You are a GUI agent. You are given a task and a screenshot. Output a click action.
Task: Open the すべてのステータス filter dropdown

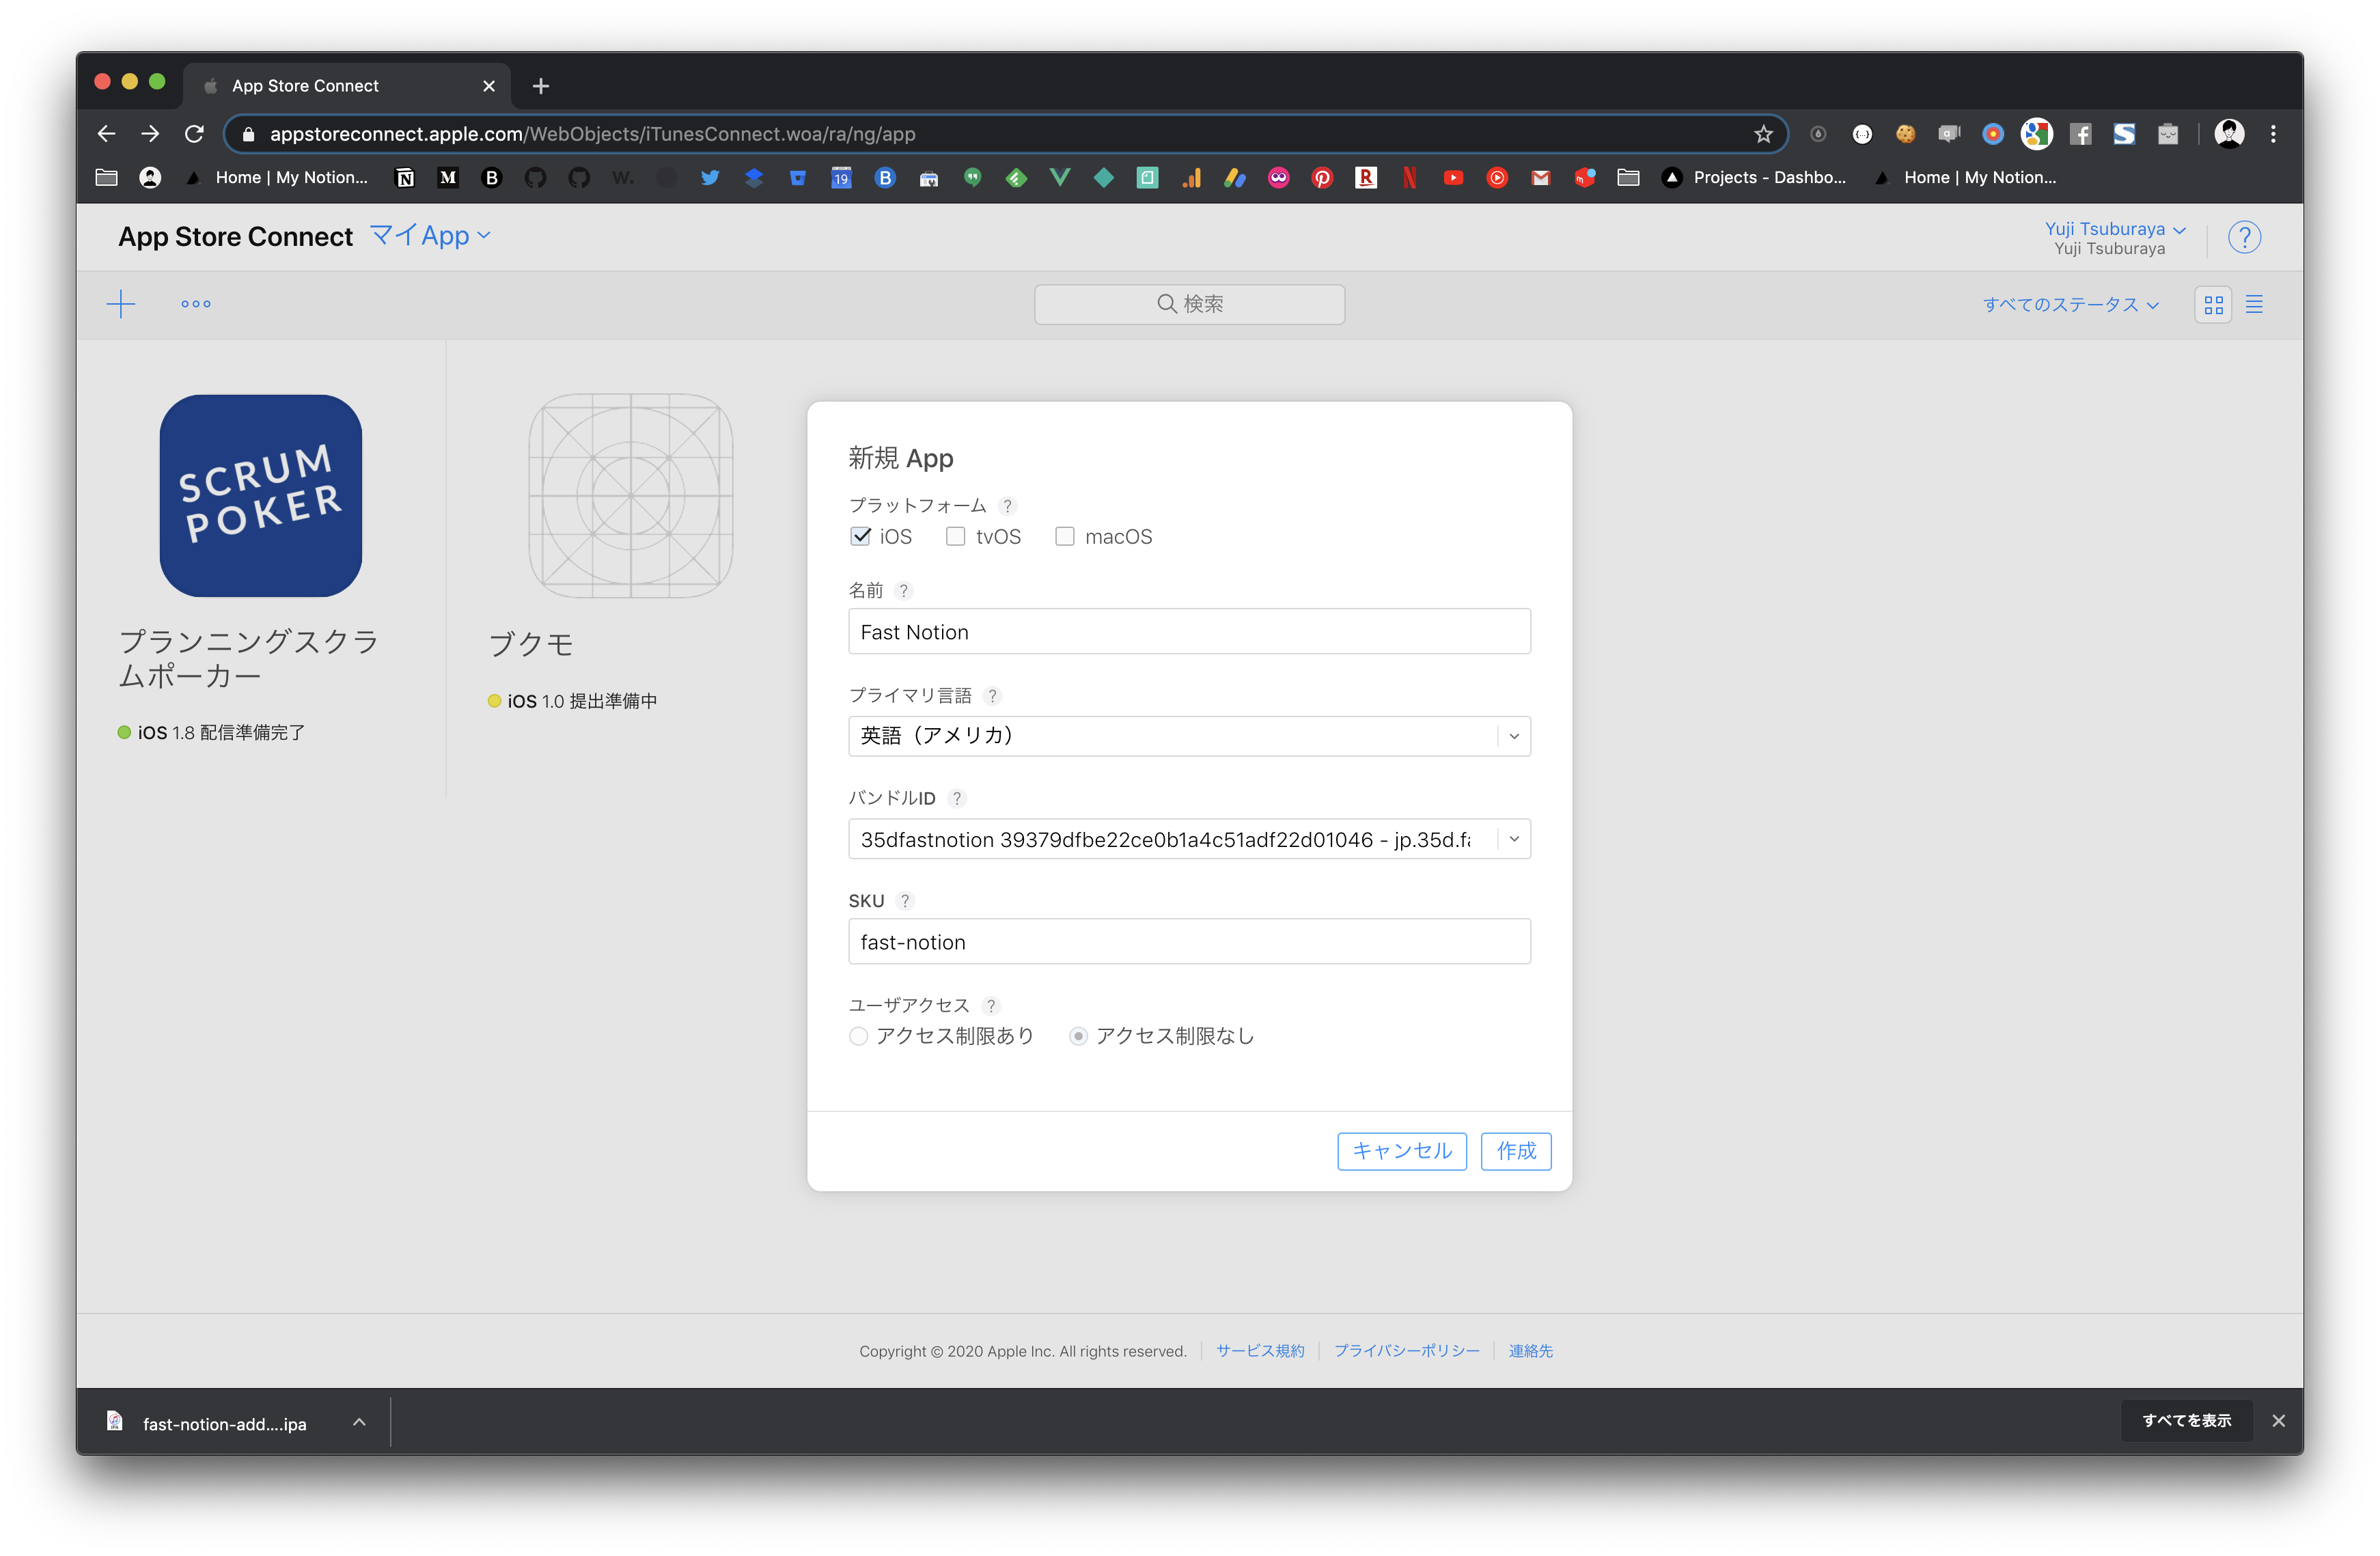2070,305
